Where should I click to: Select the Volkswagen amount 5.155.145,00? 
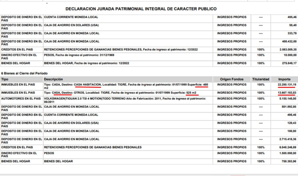click(x=288, y=99)
